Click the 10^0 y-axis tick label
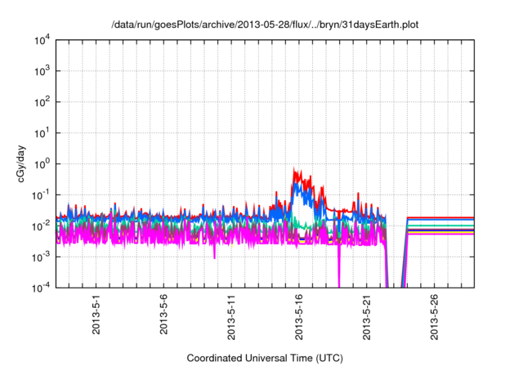Screen dimensions: 523x366 point(42,163)
